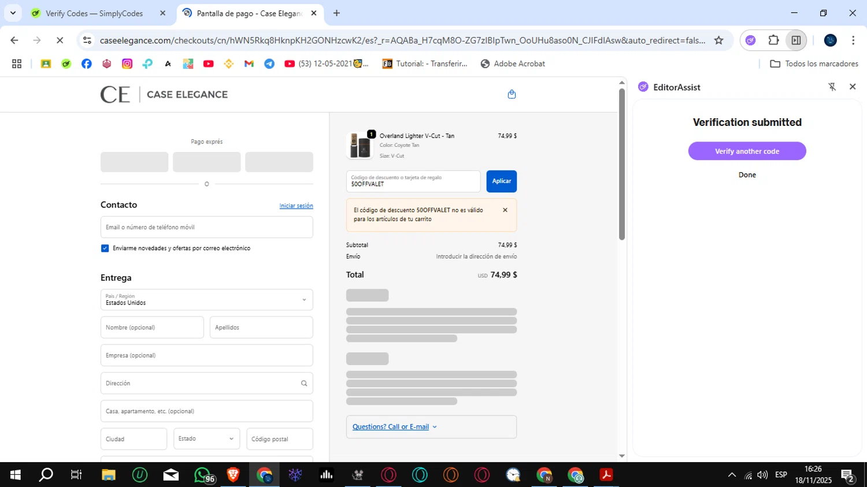
Task: Open a new browser tab
Action: [337, 13]
